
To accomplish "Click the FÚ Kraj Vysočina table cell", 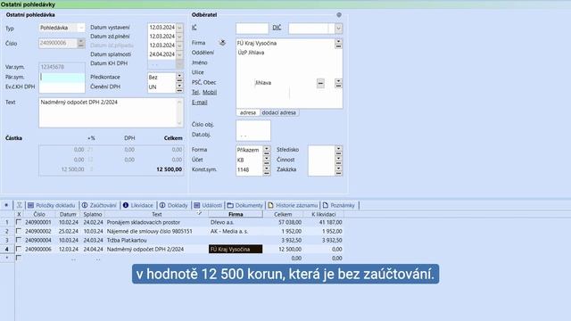I will (236, 250).
